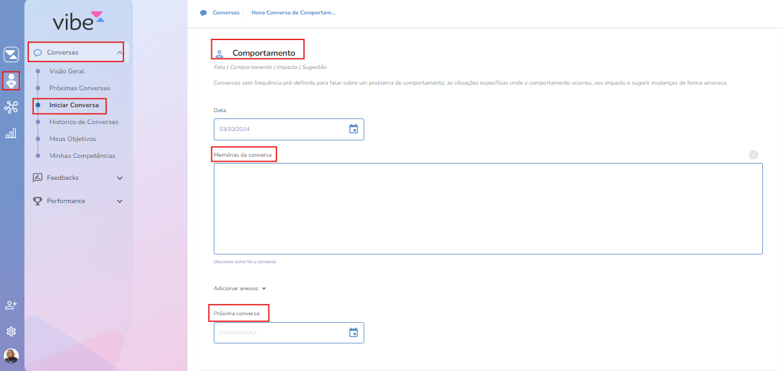Viewport: 783px width, 371px height.
Task: Click the add user icon
Action: [11, 305]
